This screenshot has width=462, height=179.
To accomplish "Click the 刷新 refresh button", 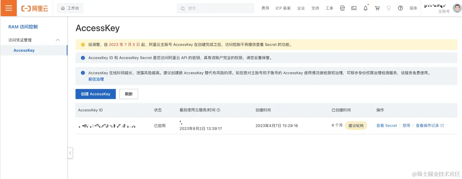I will (129, 94).
